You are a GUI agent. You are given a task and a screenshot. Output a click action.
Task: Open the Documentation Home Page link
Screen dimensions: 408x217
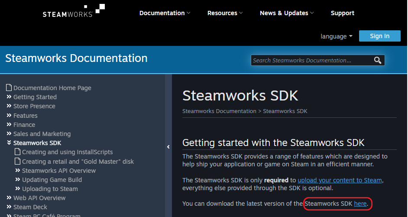(x=52, y=88)
